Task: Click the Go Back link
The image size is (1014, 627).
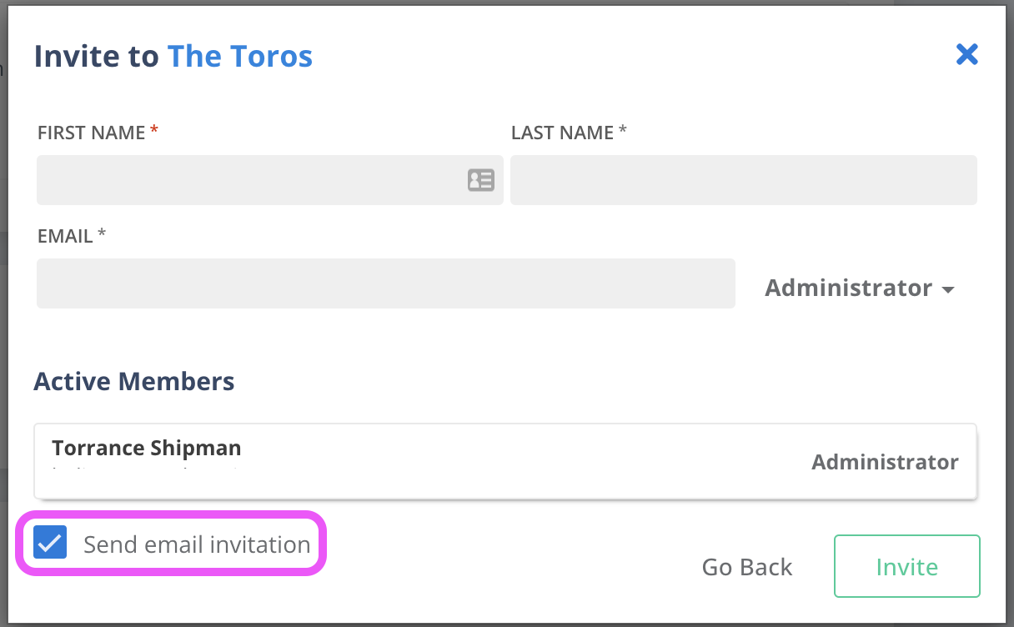Action: [x=746, y=567]
